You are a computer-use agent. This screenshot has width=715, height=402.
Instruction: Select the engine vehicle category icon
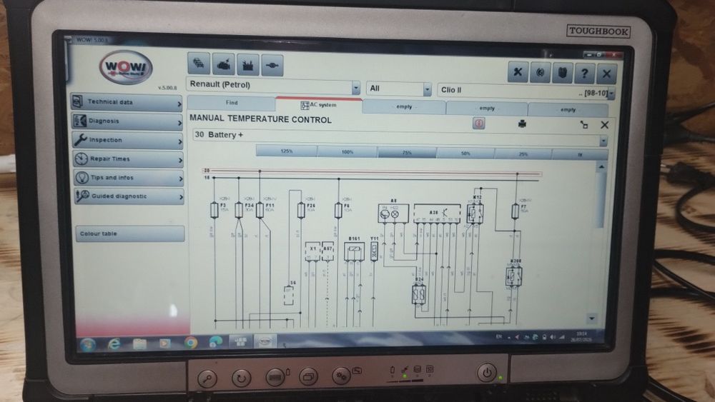coord(223,64)
